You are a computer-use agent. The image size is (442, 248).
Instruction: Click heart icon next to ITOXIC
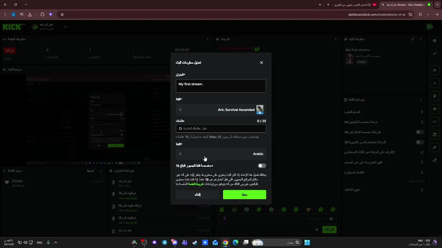[x=7, y=182]
